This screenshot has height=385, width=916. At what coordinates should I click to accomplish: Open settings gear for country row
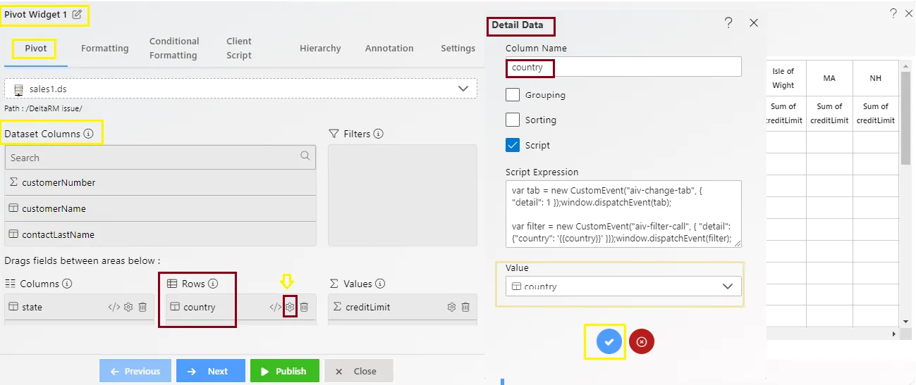[290, 308]
